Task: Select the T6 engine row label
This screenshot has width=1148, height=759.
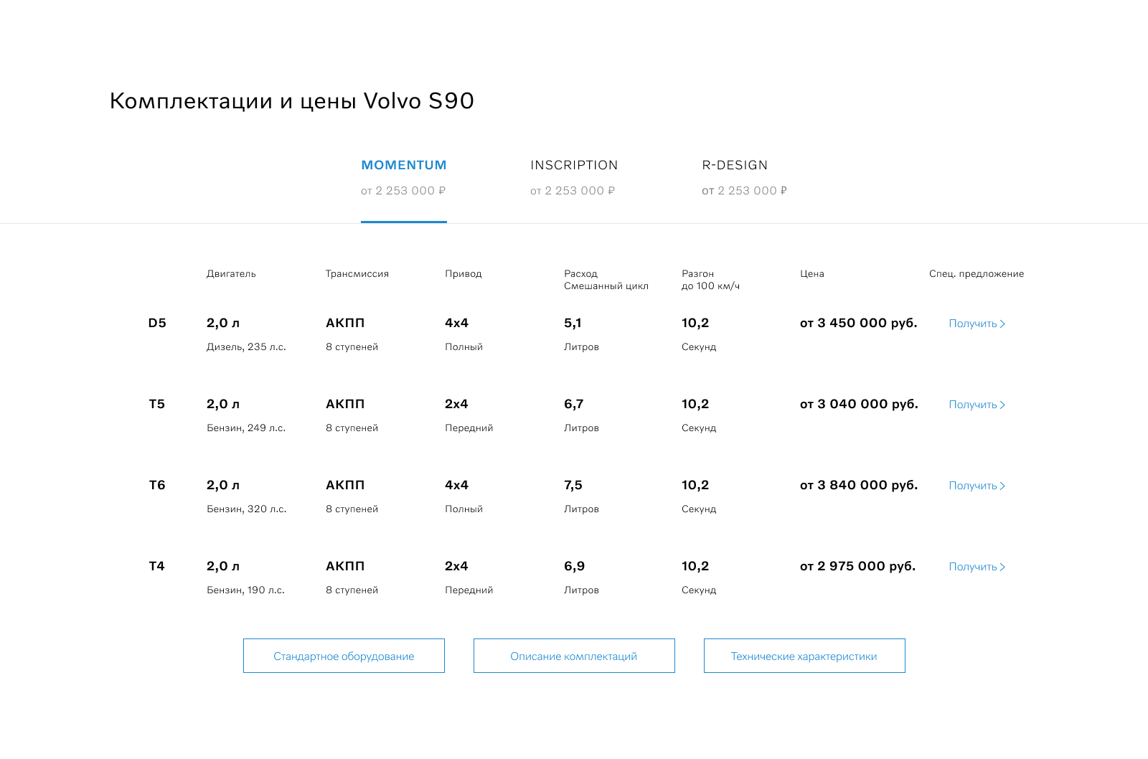Action: [x=157, y=485]
